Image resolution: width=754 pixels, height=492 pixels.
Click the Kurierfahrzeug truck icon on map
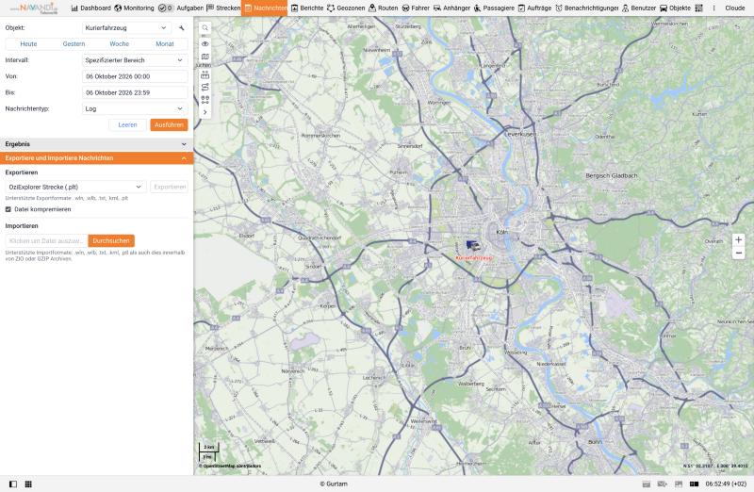pos(473,245)
